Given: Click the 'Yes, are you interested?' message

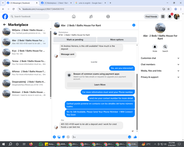Looking at the screenshot, I should [x=122, y=68].
